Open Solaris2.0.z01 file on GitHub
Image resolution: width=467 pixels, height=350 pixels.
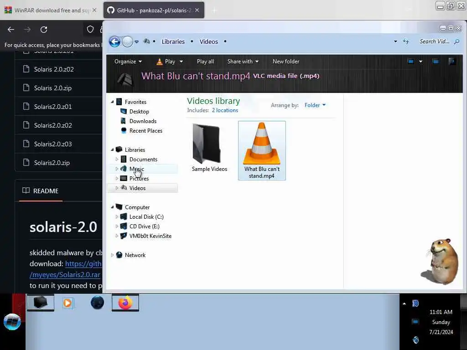pos(53,107)
